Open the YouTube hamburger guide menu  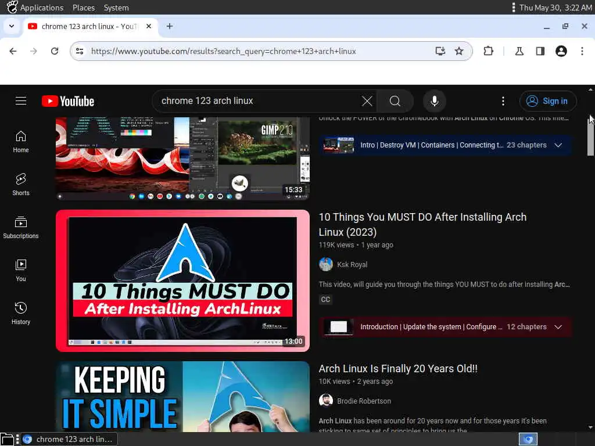tap(21, 101)
